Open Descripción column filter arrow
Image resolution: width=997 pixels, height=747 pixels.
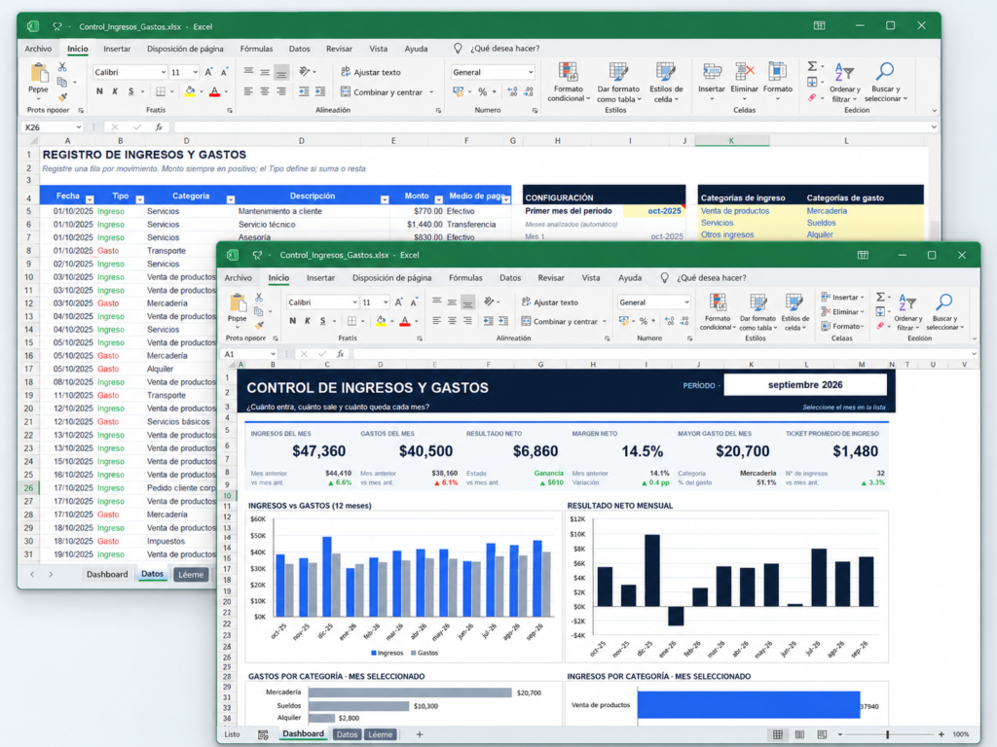click(x=385, y=199)
